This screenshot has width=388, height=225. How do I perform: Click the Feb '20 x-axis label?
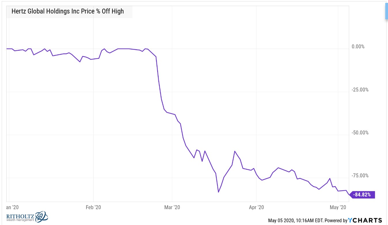click(x=94, y=207)
